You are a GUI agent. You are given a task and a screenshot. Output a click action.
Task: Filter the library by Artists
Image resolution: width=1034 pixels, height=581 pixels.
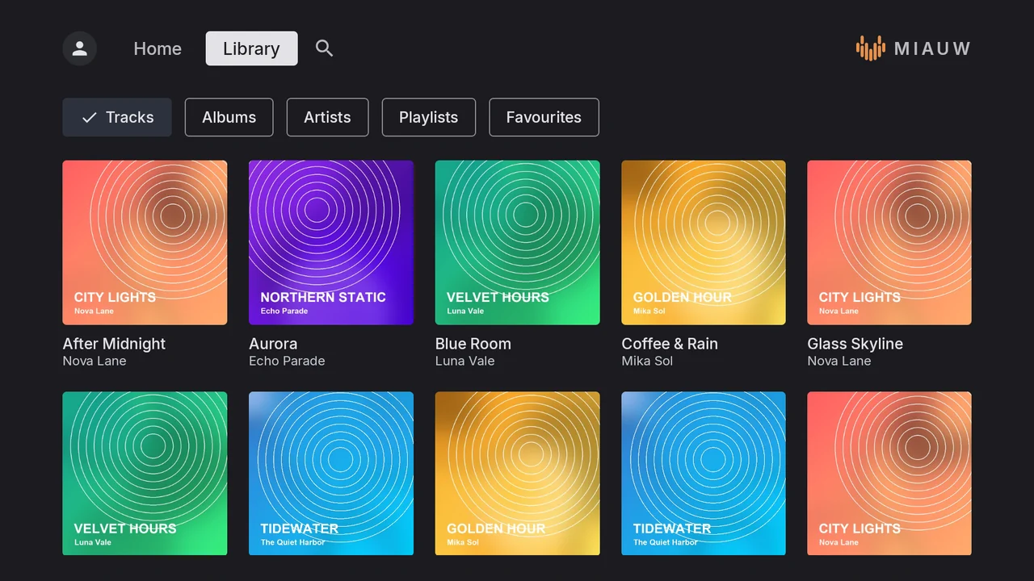(x=327, y=117)
